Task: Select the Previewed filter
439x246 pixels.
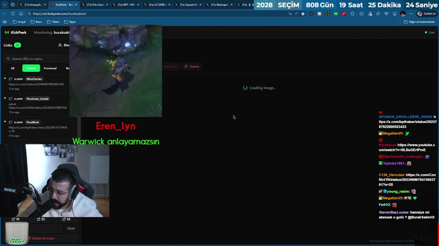Action: click(x=50, y=68)
